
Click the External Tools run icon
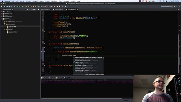23,7
